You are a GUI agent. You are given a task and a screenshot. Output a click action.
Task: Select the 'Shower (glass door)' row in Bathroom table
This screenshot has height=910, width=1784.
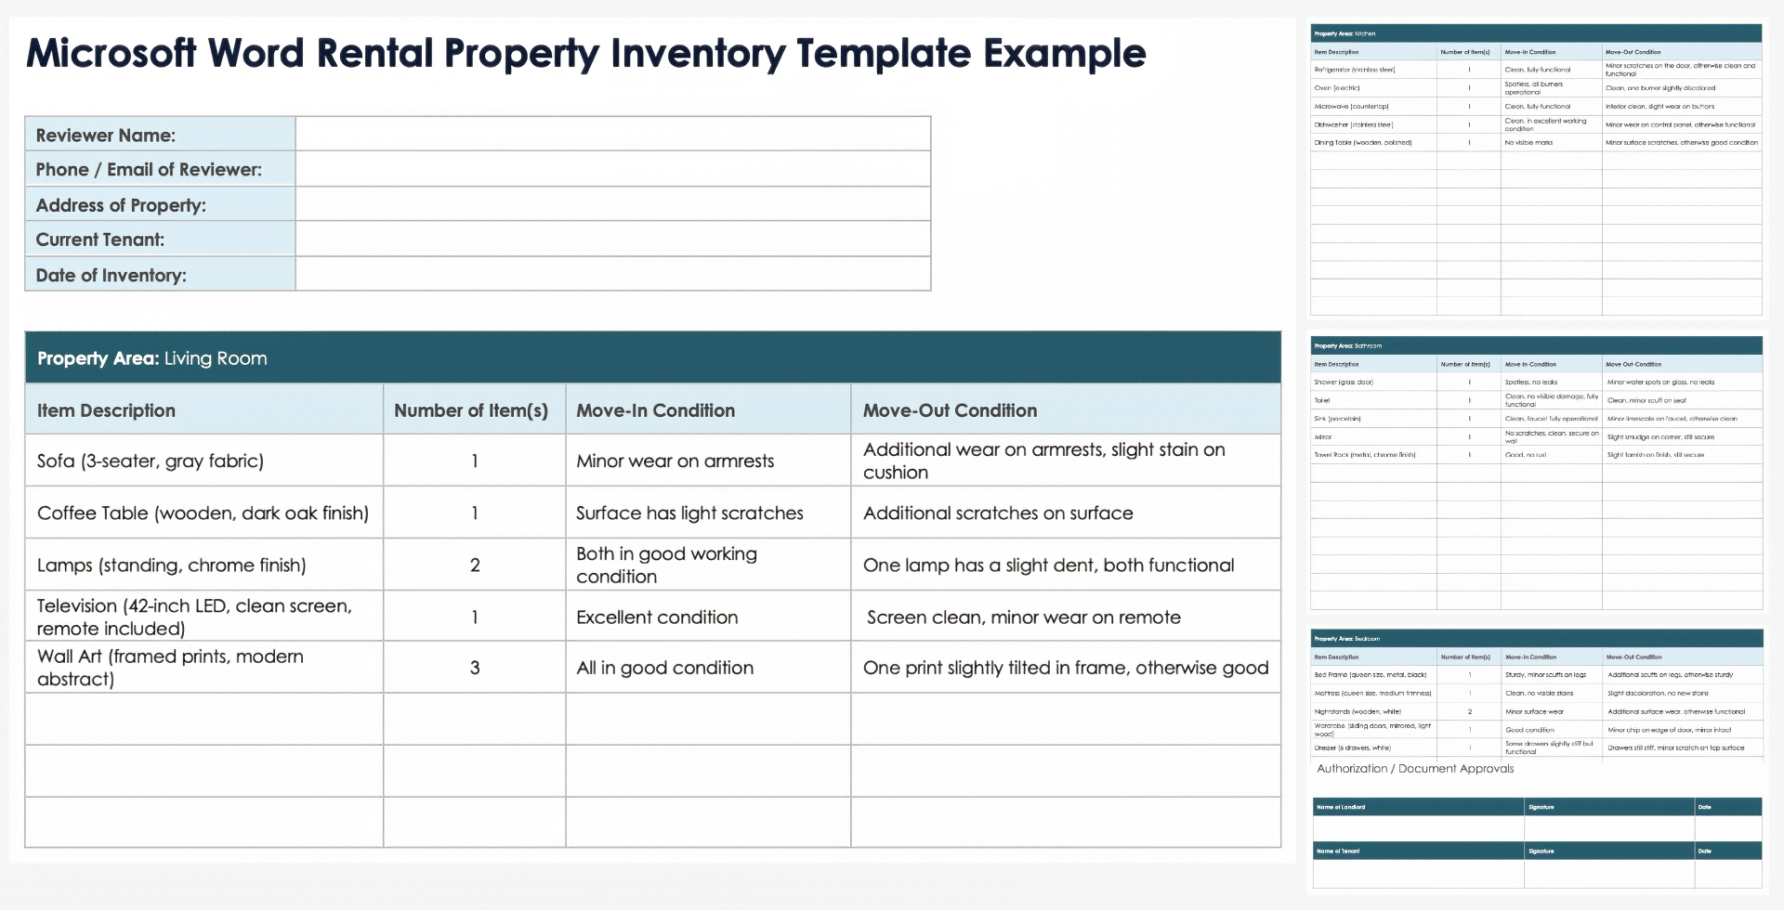(x=1536, y=382)
